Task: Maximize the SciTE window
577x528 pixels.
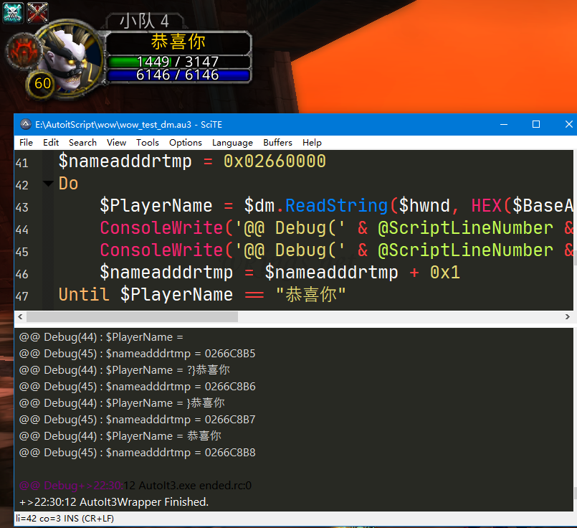Action: pyautogui.click(x=536, y=124)
